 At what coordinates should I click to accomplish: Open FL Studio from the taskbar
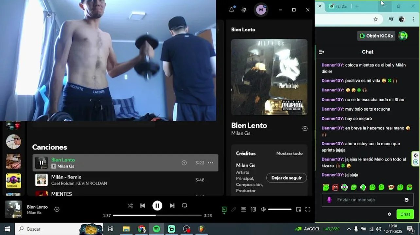201,229
